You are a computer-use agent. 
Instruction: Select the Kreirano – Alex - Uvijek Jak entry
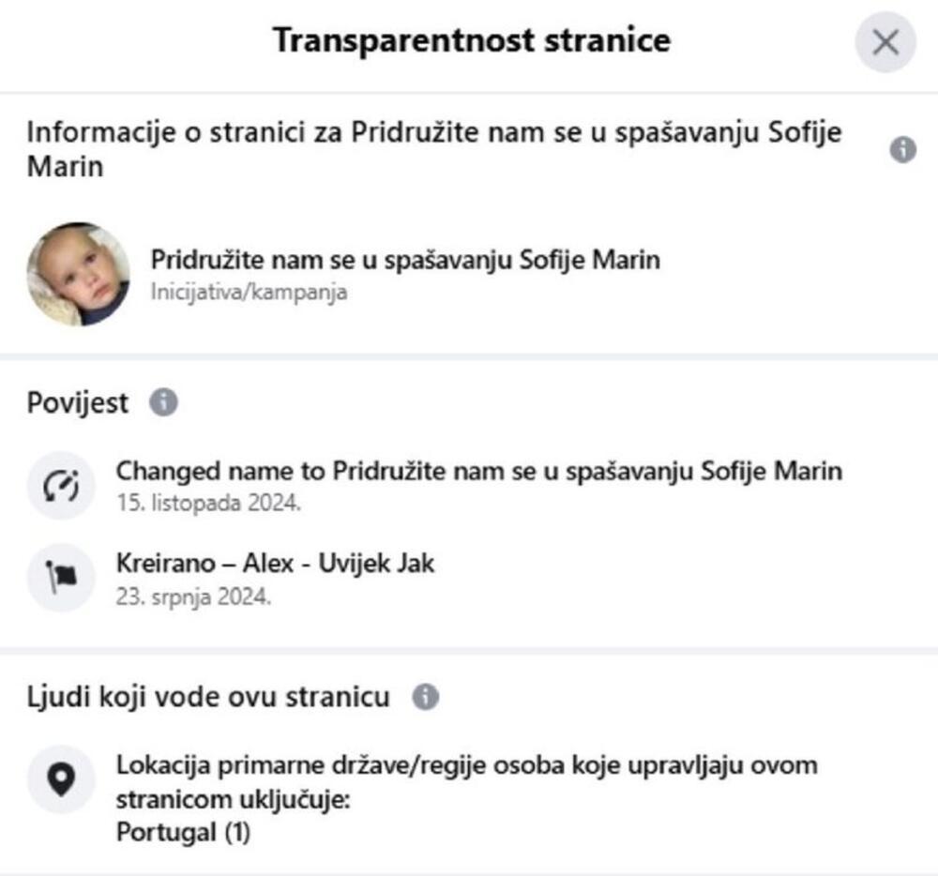coord(275,564)
